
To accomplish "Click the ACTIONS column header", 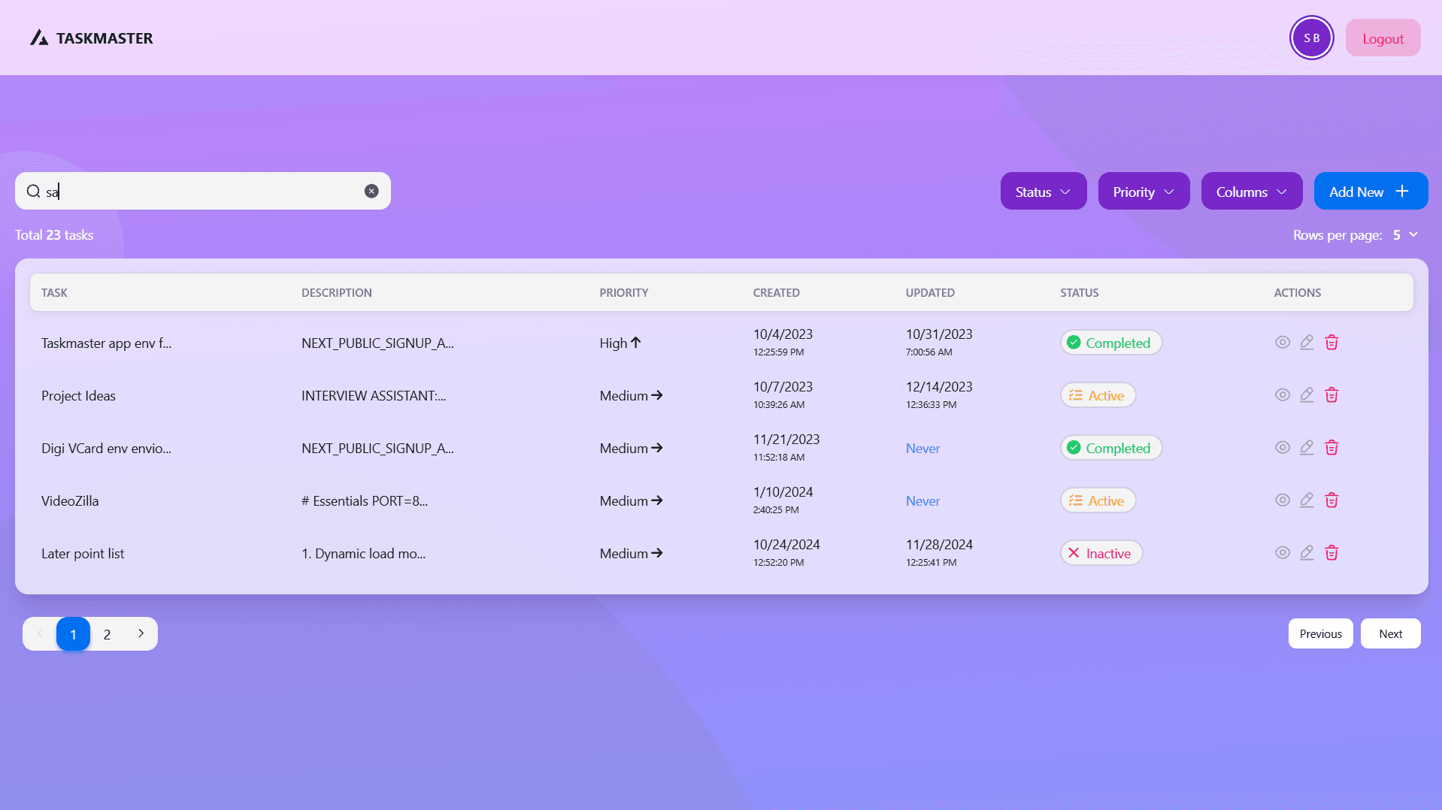I will 1297,293.
